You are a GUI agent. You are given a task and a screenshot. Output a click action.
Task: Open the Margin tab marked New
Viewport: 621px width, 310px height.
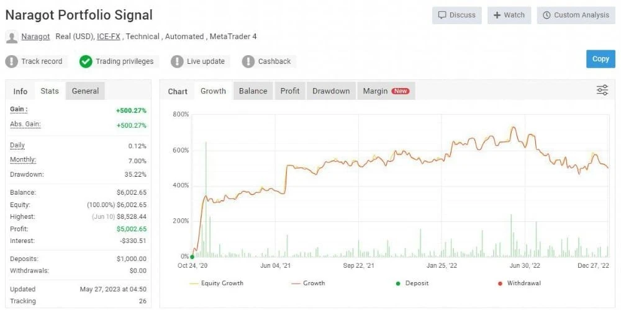[x=386, y=91]
